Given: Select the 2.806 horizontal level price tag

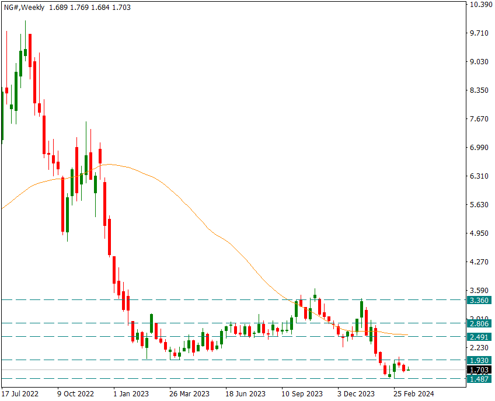Looking at the screenshot, I should pos(479,323).
